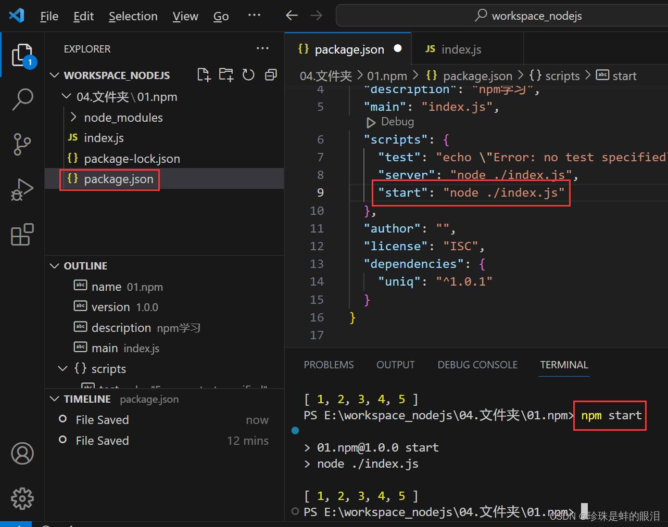Select name 01.npm in Outline
Viewport: 668px width, 527px height.
164,287
